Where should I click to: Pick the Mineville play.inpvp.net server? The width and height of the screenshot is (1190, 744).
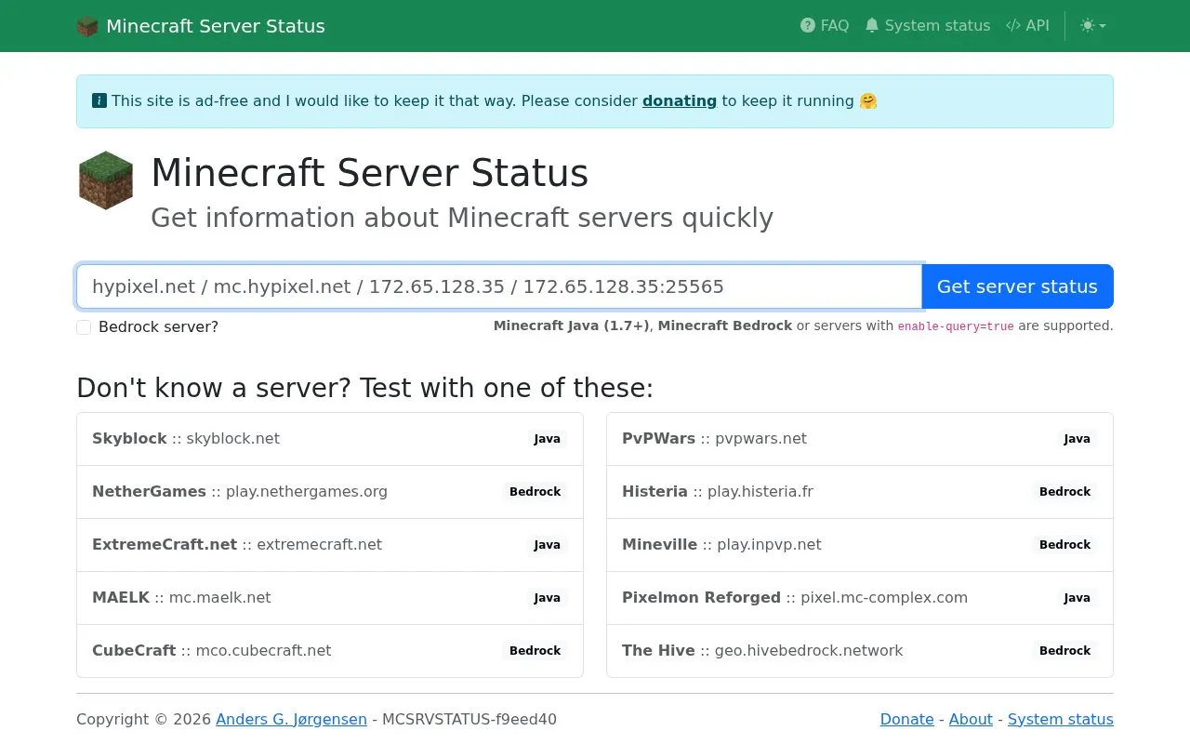click(860, 545)
